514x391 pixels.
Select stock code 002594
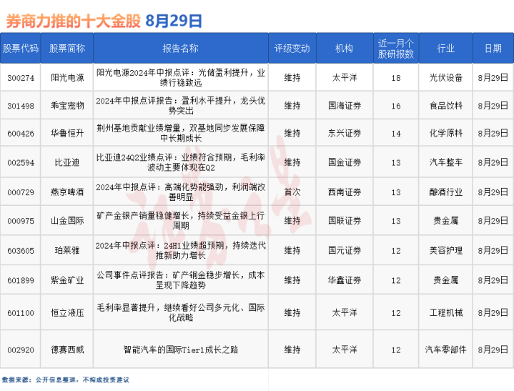point(21,162)
